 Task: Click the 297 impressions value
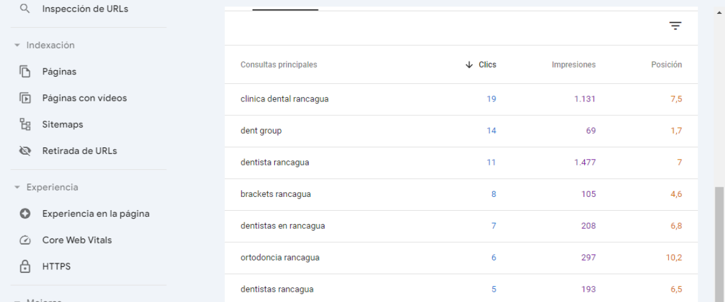tap(588, 257)
